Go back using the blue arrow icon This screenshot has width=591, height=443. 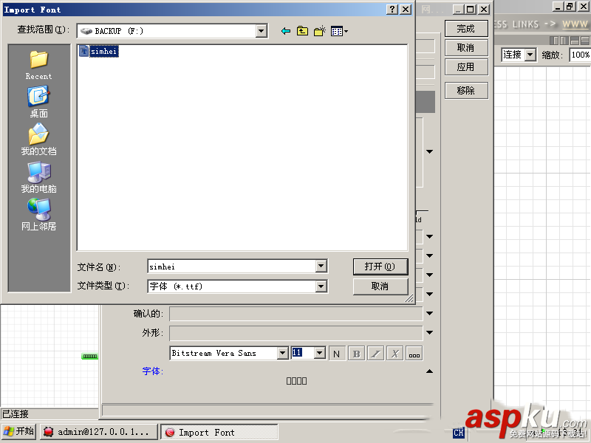[286, 31]
